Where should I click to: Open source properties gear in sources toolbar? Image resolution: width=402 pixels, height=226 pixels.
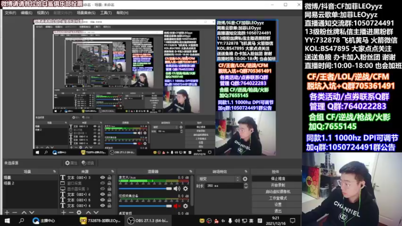click(79, 212)
